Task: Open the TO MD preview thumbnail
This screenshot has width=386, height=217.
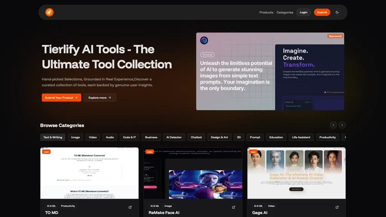Action: (x=89, y=173)
